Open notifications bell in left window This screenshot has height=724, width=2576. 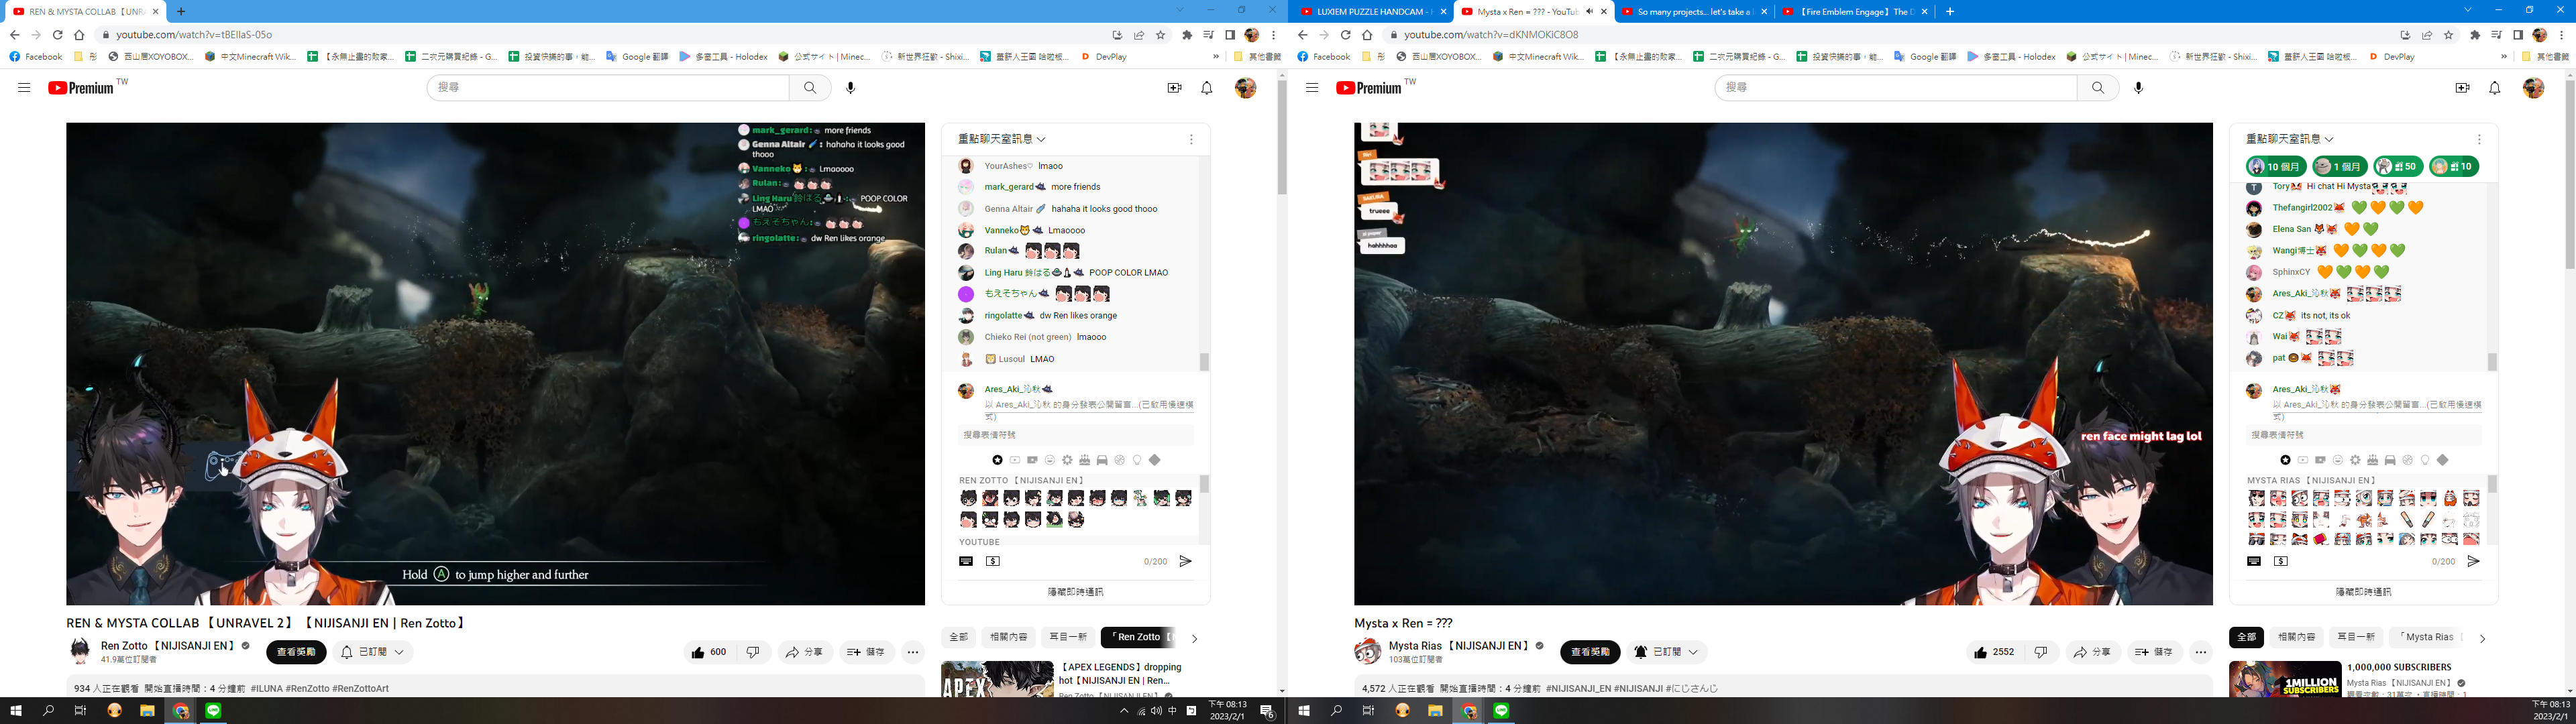tap(1207, 88)
